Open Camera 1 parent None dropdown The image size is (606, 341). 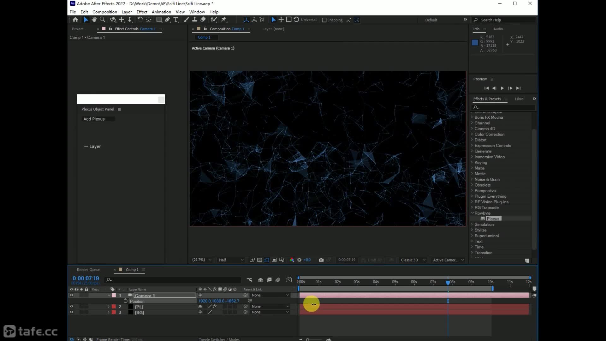tap(270, 295)
